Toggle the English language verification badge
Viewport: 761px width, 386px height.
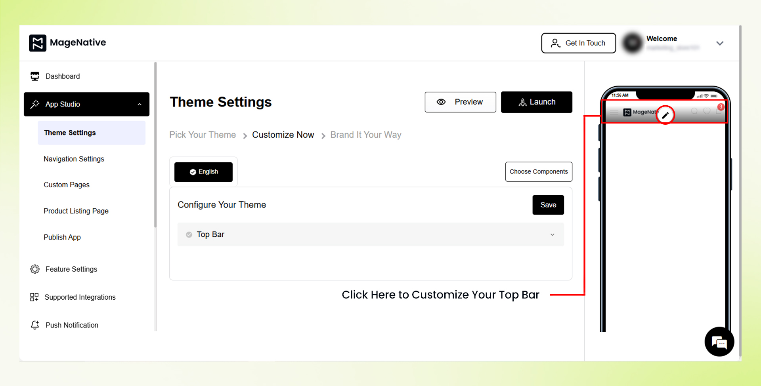coord(193,171)
